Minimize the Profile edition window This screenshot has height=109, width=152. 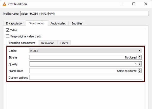pyautogui.click(x=122, y=4)
